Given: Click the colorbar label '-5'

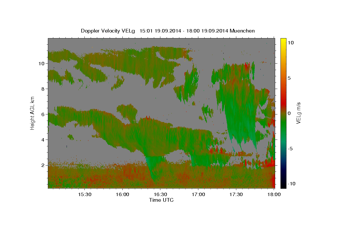Looking at the screenshot, I should [x=290, y=149].
